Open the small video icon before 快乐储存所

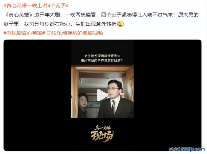pos(49,33)
